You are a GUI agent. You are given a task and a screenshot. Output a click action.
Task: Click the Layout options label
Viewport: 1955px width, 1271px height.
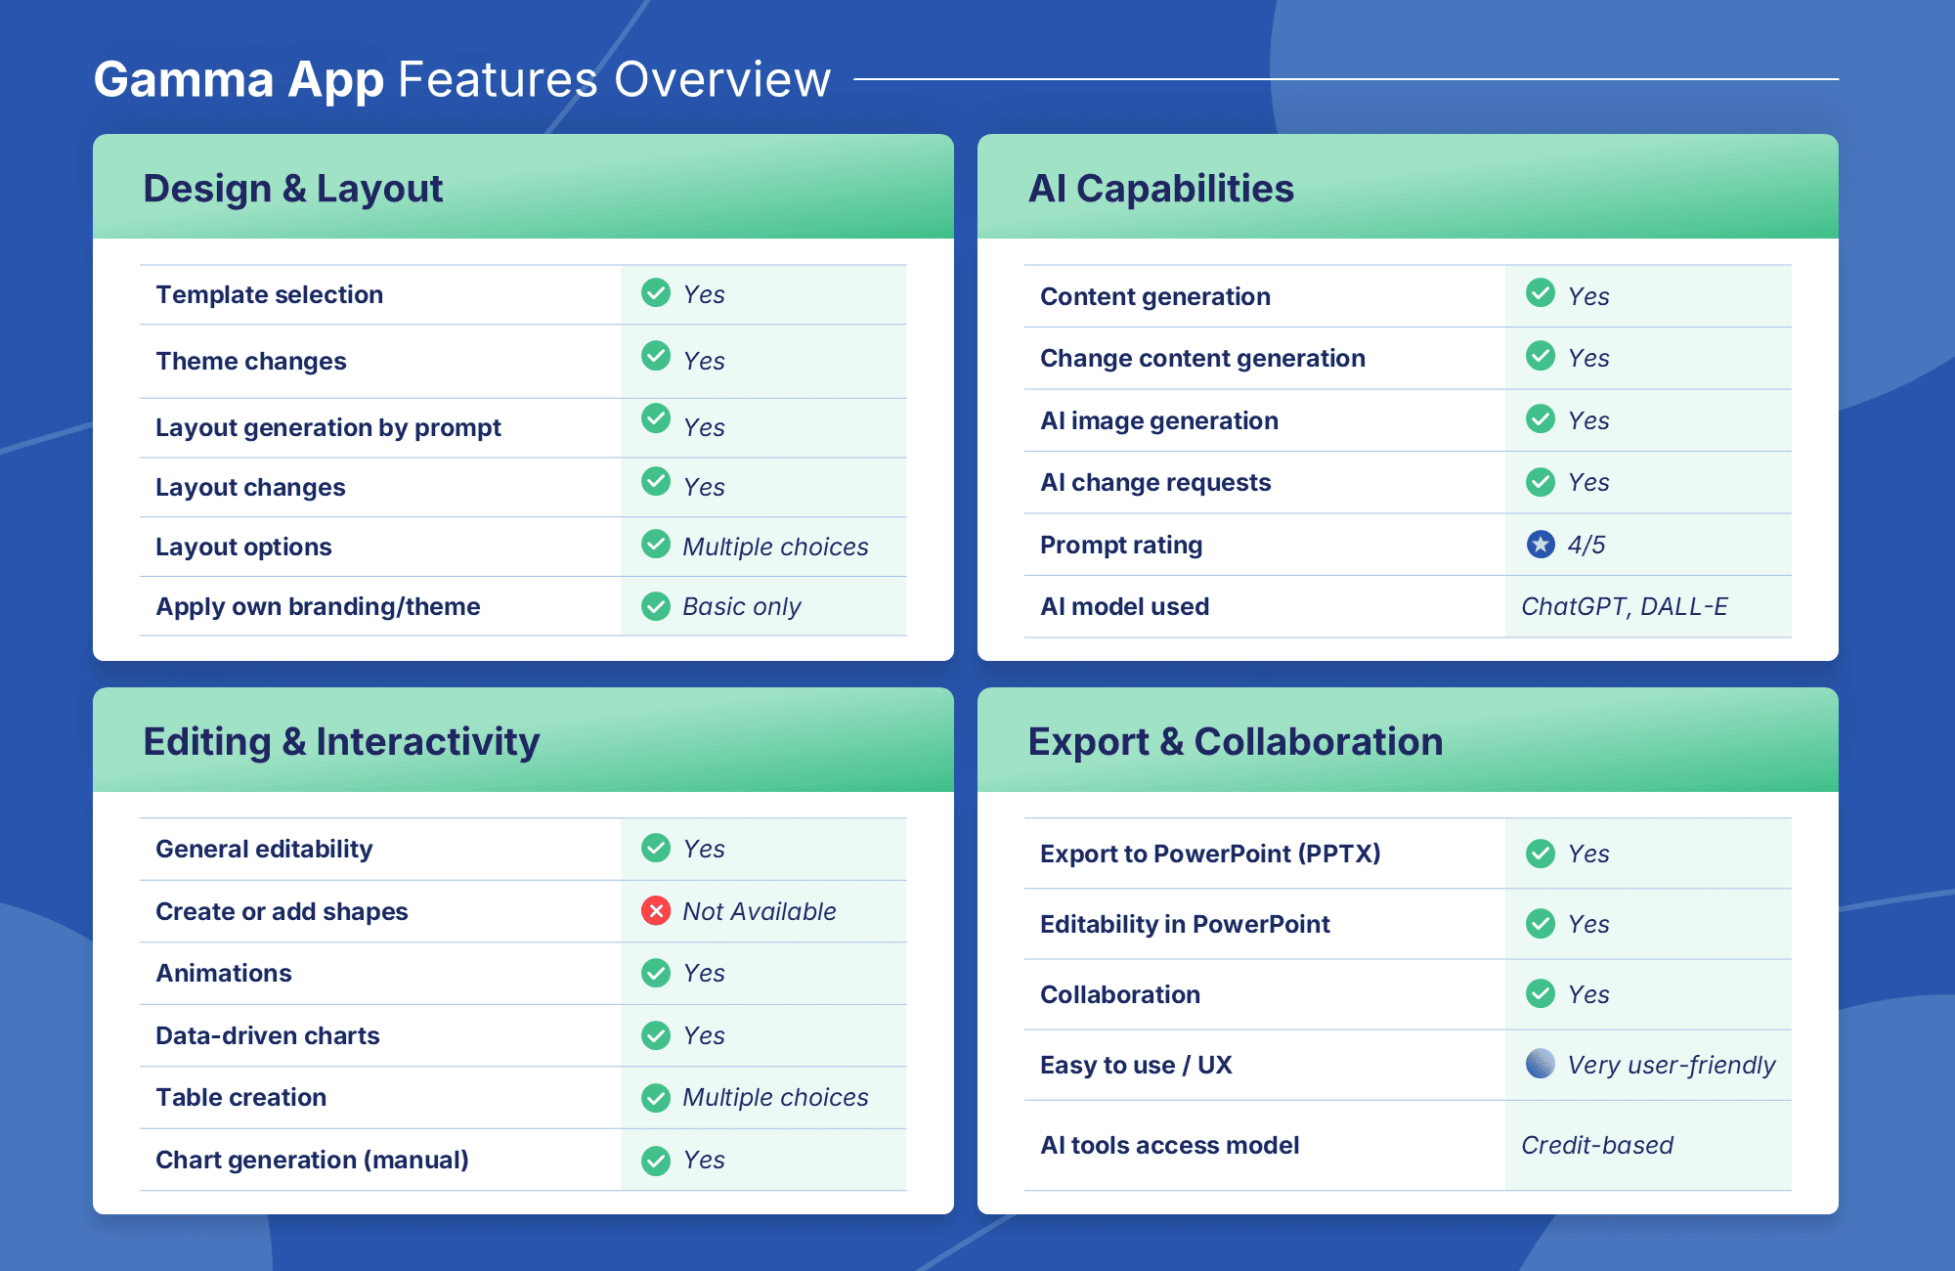[244, 547]
